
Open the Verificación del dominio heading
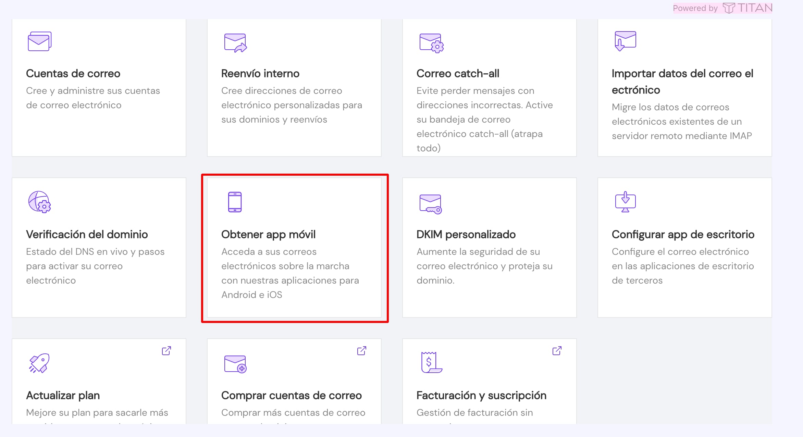pos(87,234)
